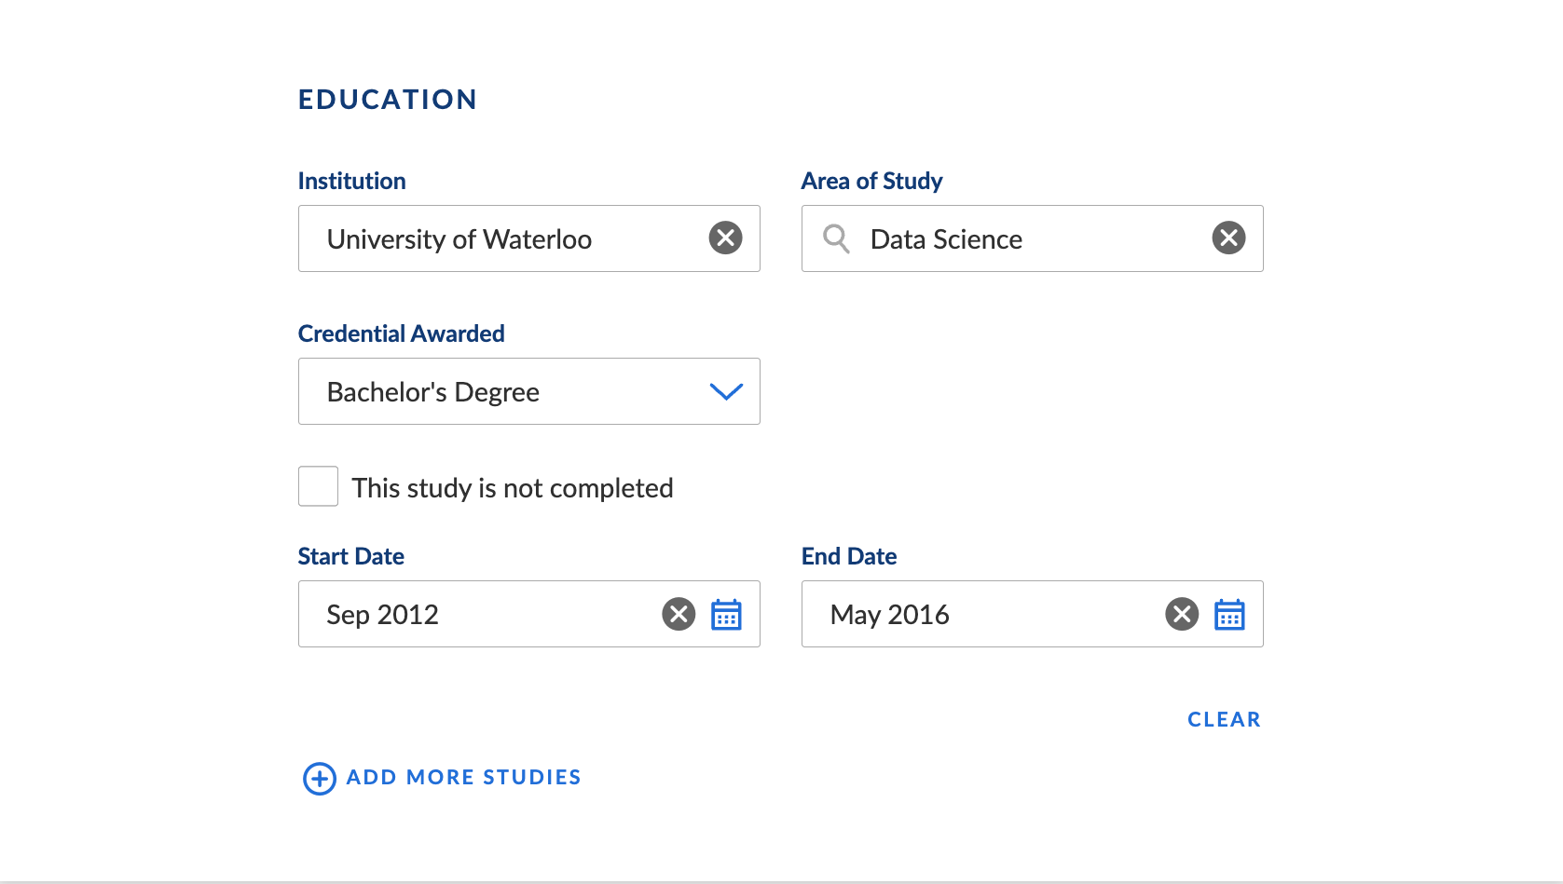Click into the University of Waterloo institution field
1563x884 pixels.
[x=529, y=238]
